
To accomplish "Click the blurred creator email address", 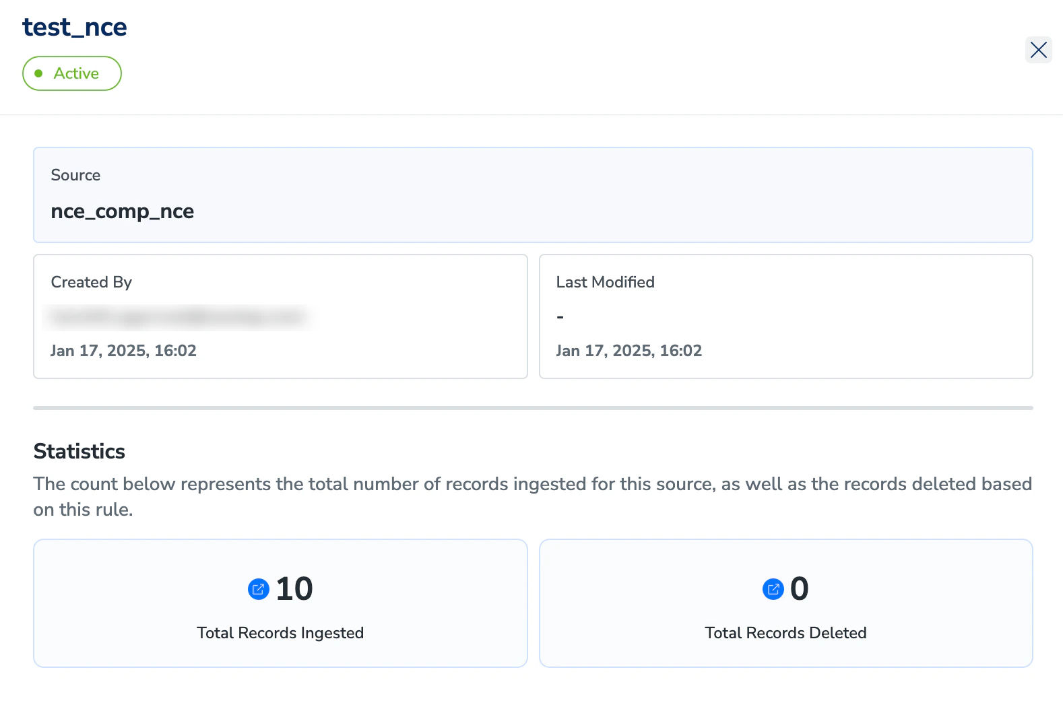I will point(178,316).
